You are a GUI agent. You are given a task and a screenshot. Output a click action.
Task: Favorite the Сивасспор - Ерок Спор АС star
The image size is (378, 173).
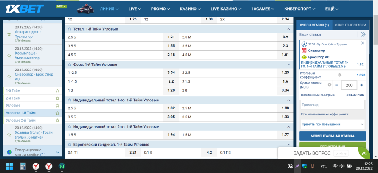[9, 77]
